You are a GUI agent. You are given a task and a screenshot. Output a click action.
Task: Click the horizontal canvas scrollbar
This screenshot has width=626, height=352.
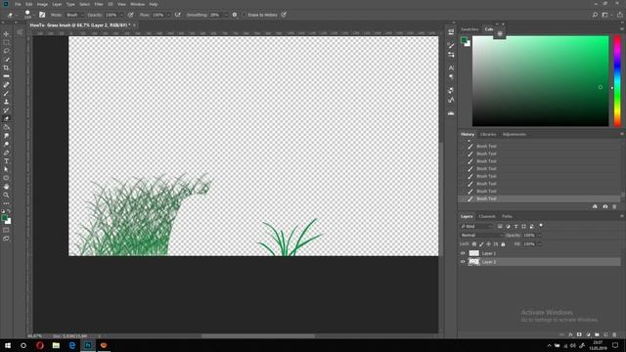258,336
